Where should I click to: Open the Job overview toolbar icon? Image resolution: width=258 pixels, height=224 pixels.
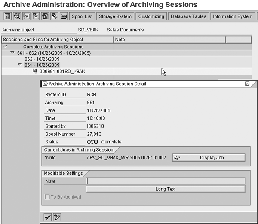pos(64,16)
